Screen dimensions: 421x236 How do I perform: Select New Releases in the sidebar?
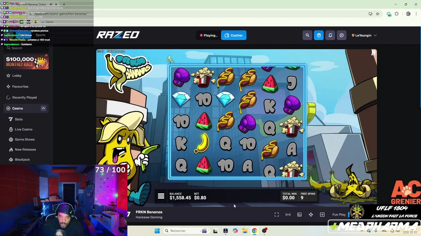pos(25,149)
